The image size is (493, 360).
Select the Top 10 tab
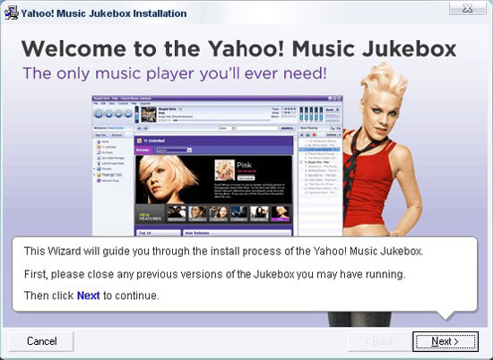pos(159,233)
